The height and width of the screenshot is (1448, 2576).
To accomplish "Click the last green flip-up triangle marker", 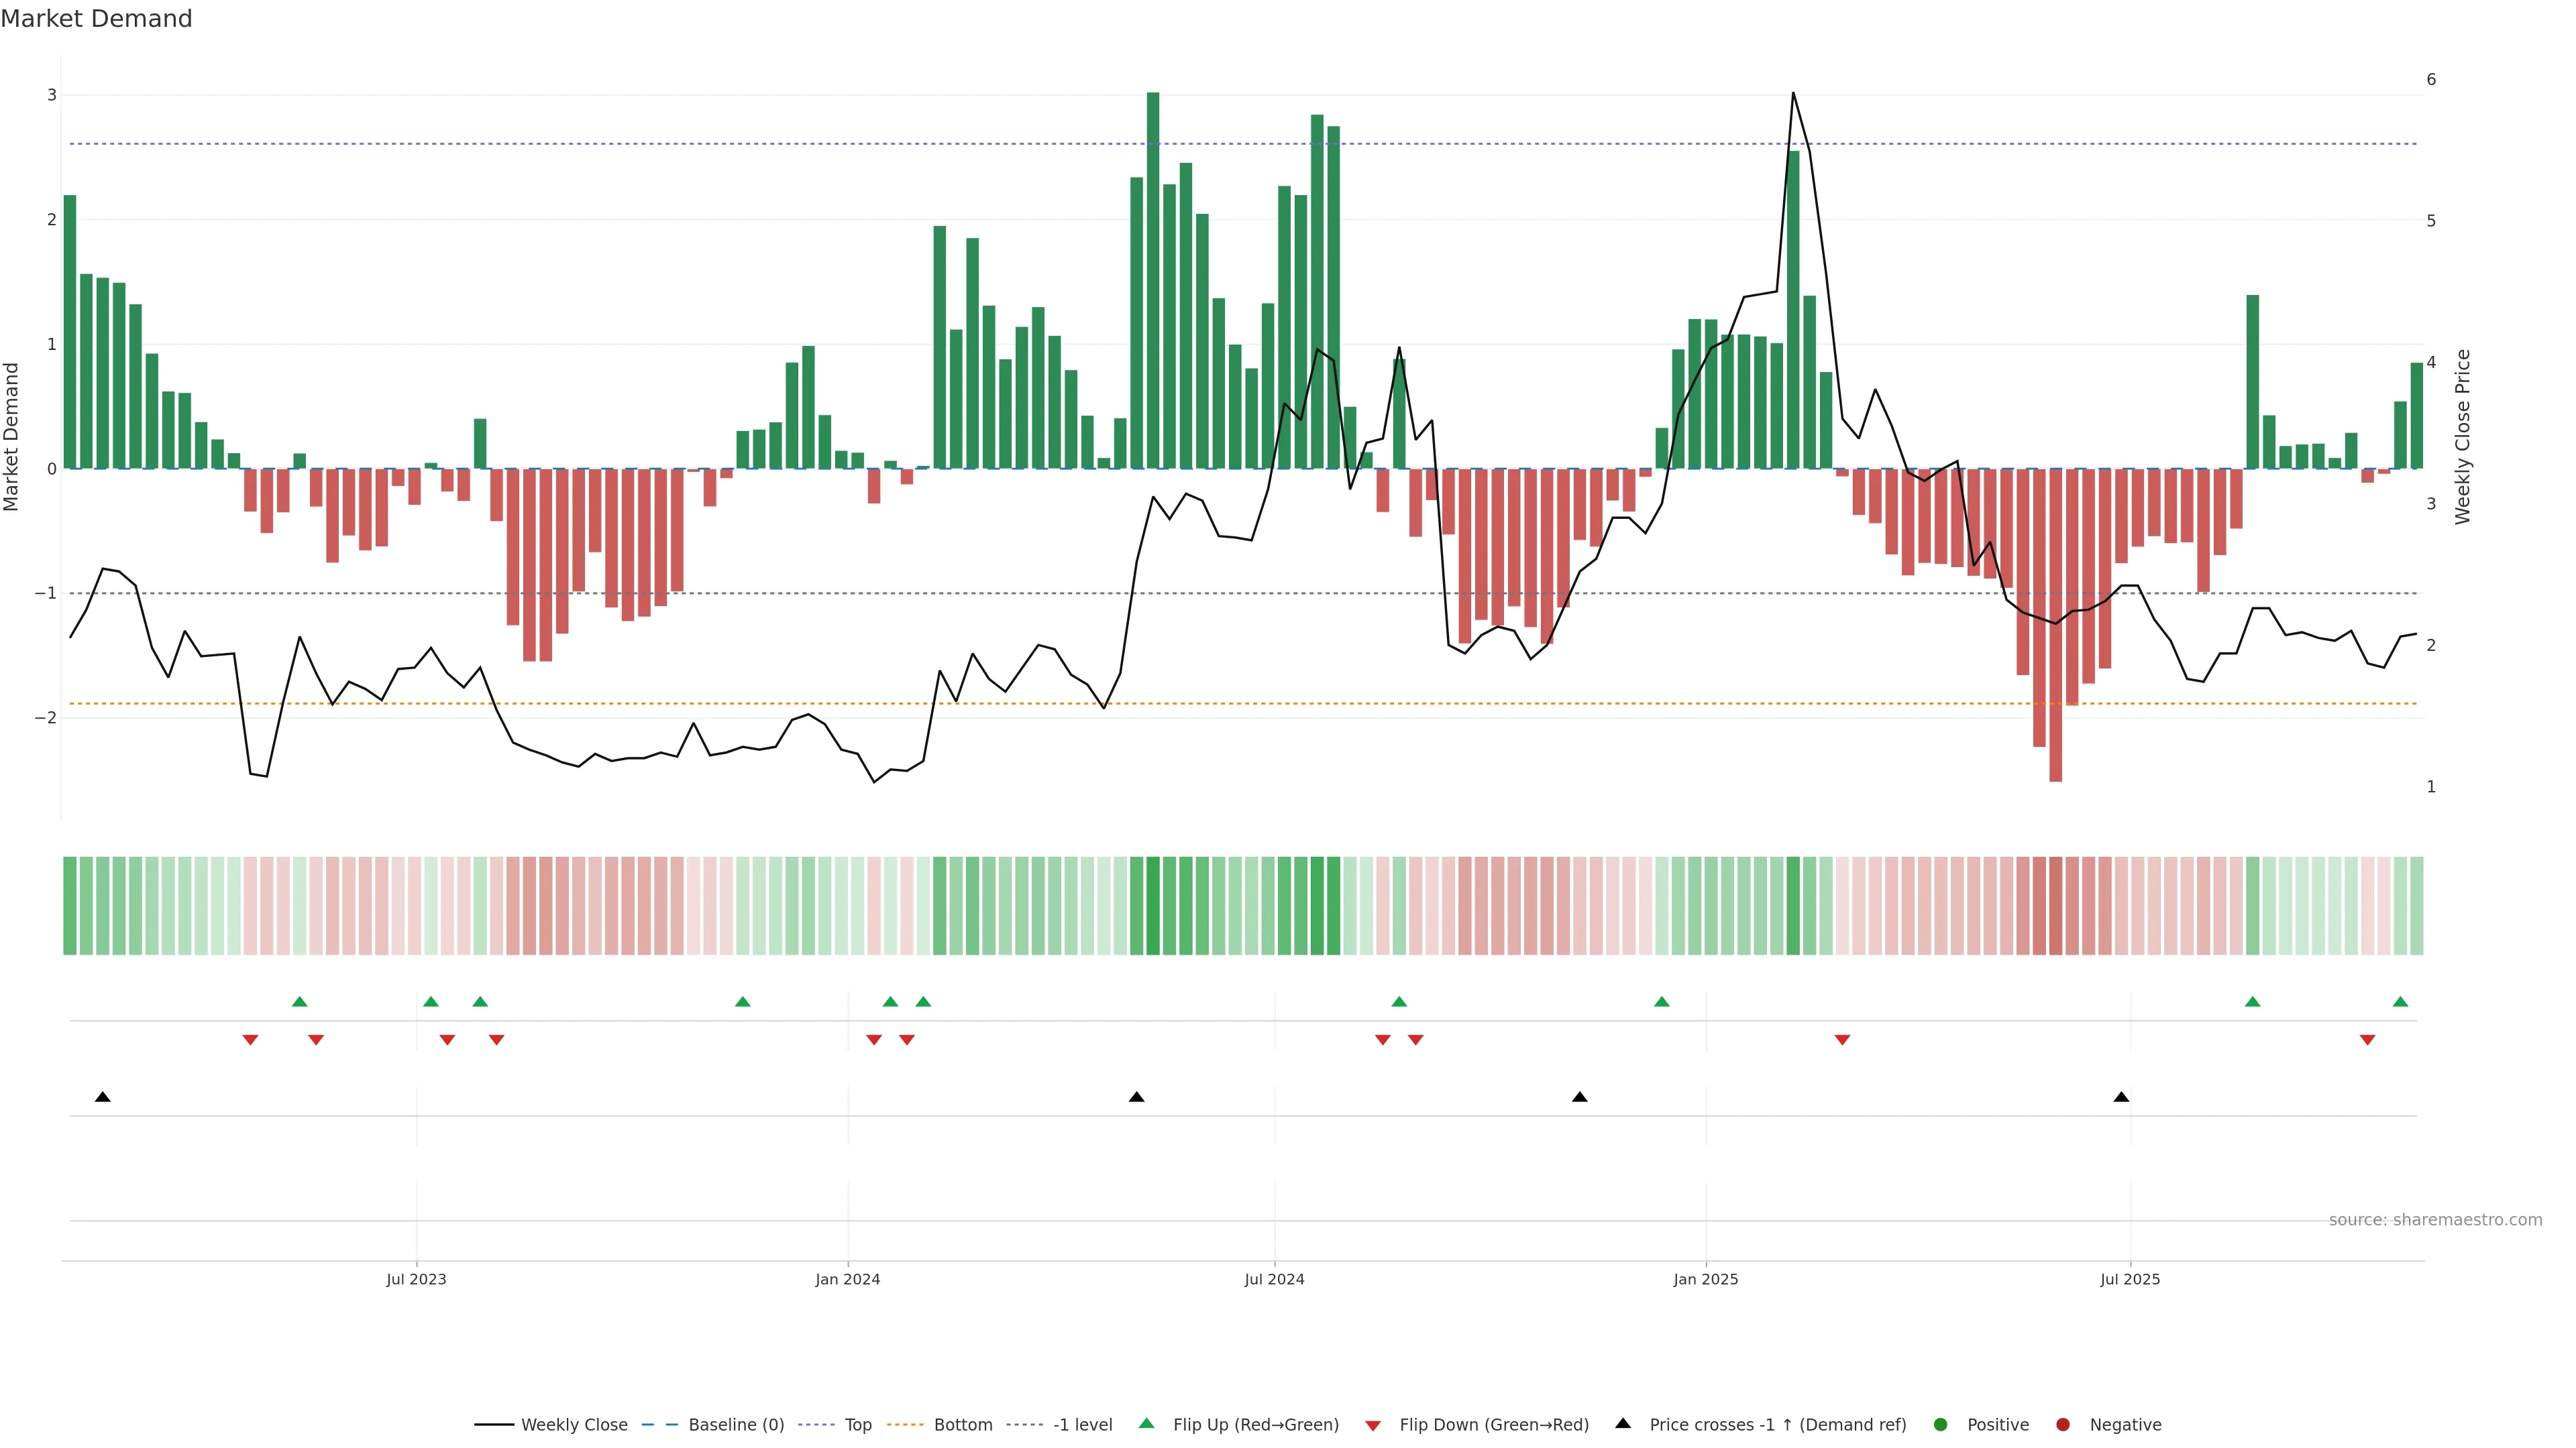I will click(x=2400, y=1002).
